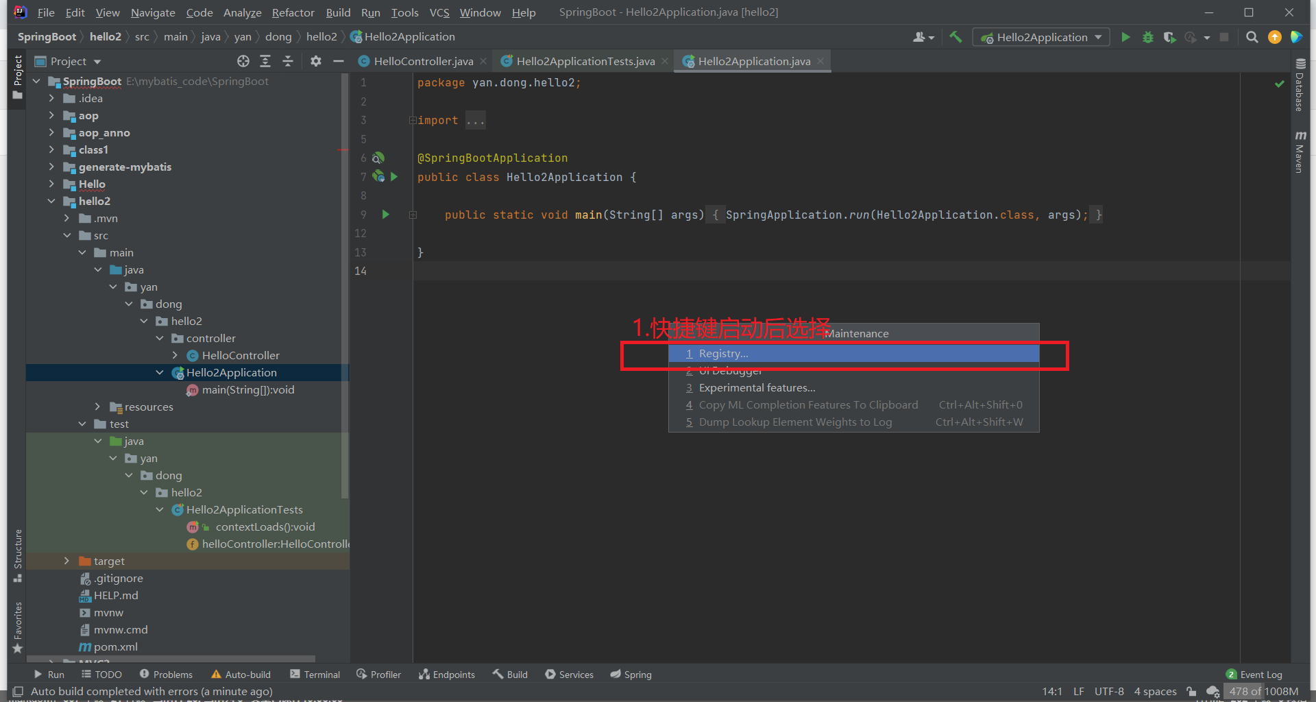The width and height of the screenshot is (1316, 702).
Task: Open the Structure side panel
Action: point(18,556)
